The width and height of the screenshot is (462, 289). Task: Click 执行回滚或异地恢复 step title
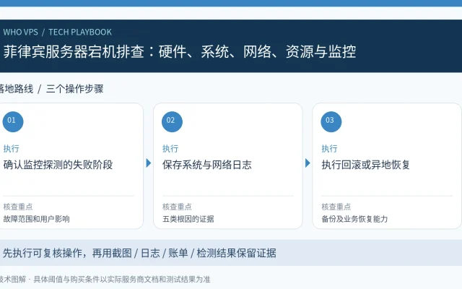pos(366,165)
